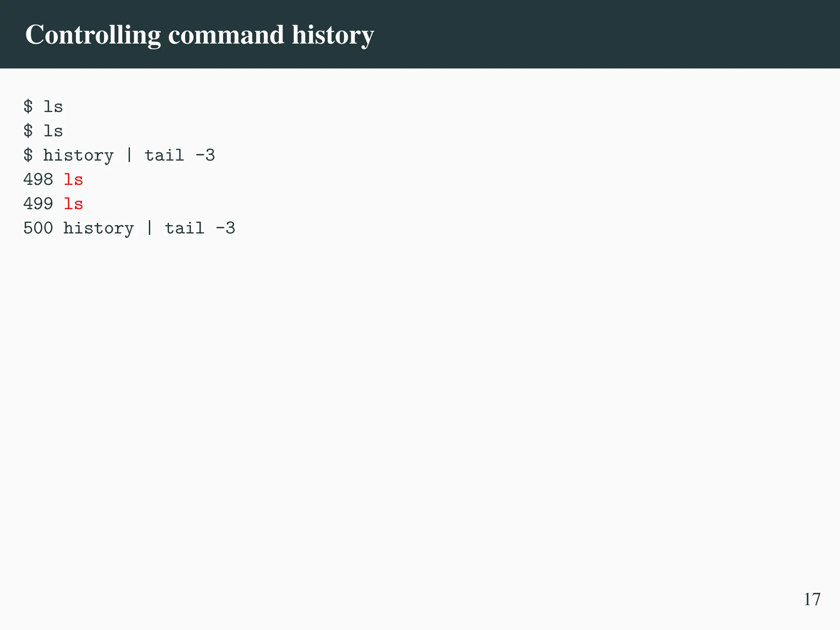Select history entry number 499
840x630 pixels.
point(38,204)
